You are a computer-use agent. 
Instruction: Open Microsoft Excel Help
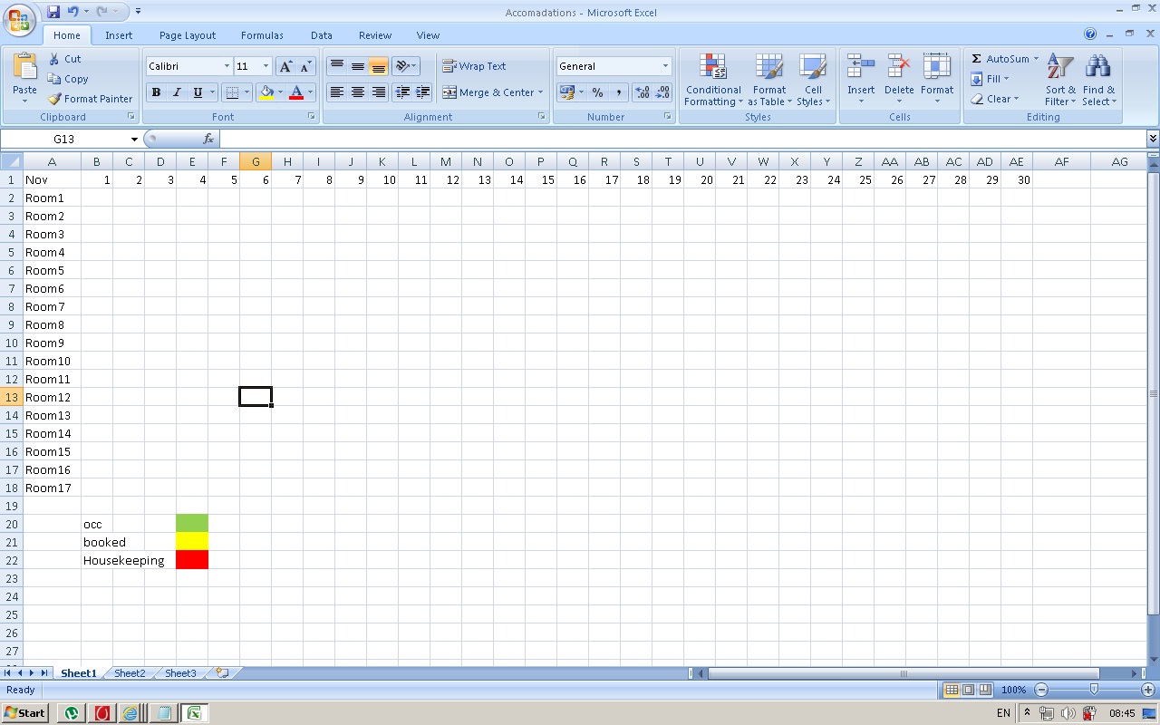coord(1090,34)
